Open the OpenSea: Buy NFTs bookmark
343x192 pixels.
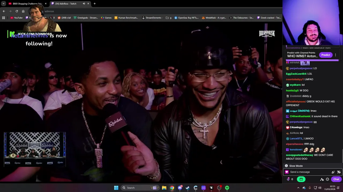(x=186, y=18)
